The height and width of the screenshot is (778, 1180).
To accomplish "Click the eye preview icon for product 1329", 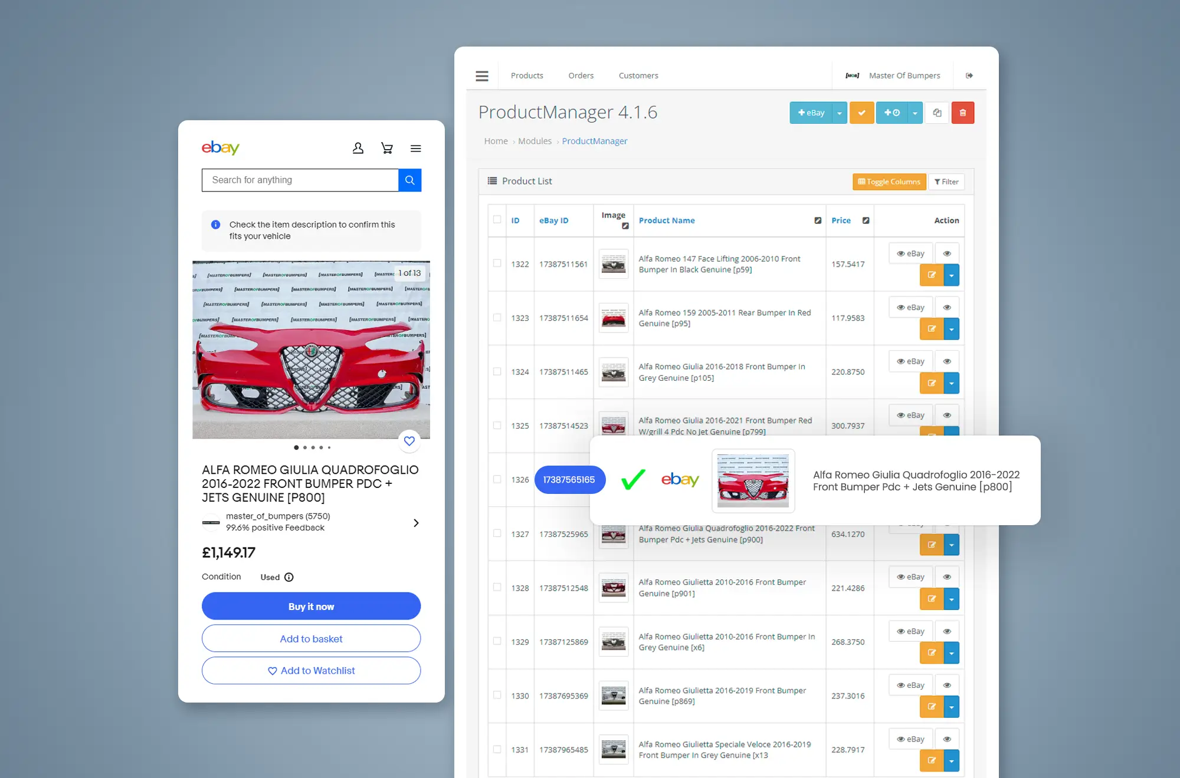I will point(947,631).
